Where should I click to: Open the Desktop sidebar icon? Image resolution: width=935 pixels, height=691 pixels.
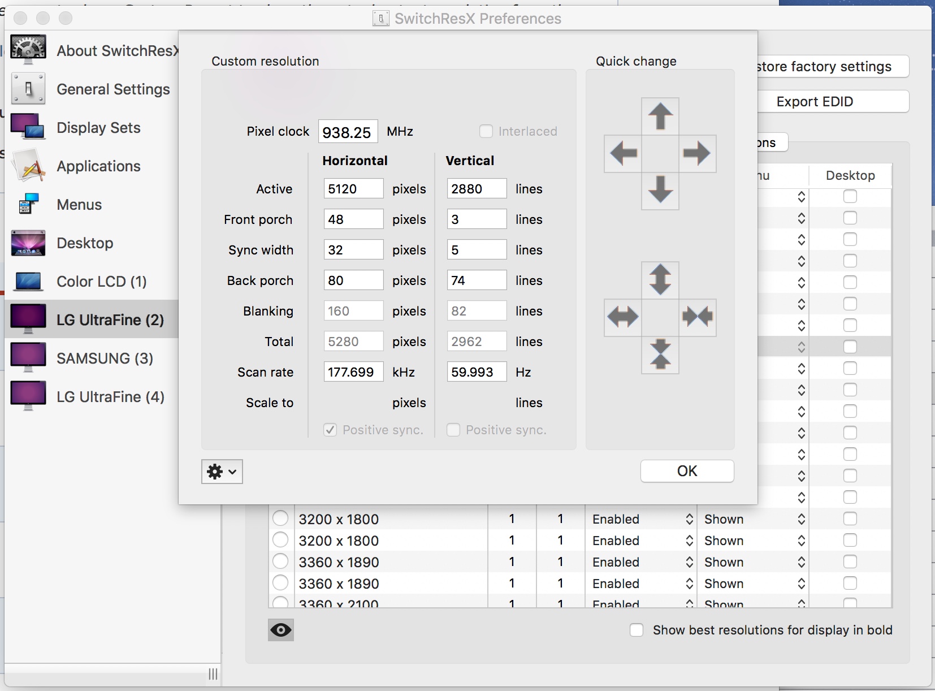28,243
